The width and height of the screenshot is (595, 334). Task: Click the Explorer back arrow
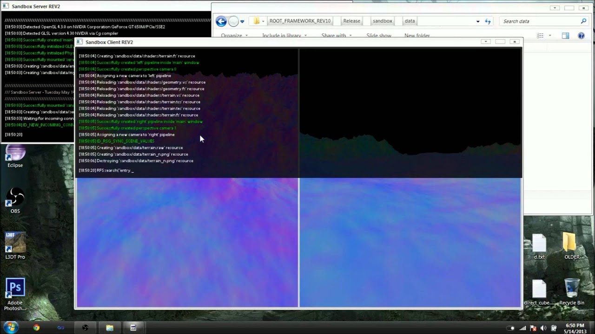tap(221, 21)
